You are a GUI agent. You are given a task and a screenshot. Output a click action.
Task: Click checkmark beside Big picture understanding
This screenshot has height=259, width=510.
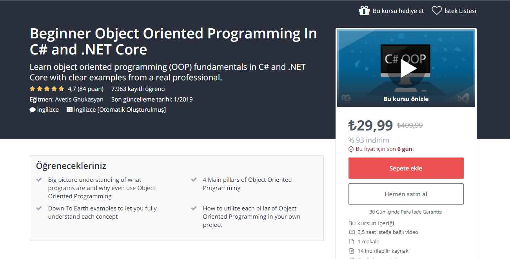tap(39, 180)
